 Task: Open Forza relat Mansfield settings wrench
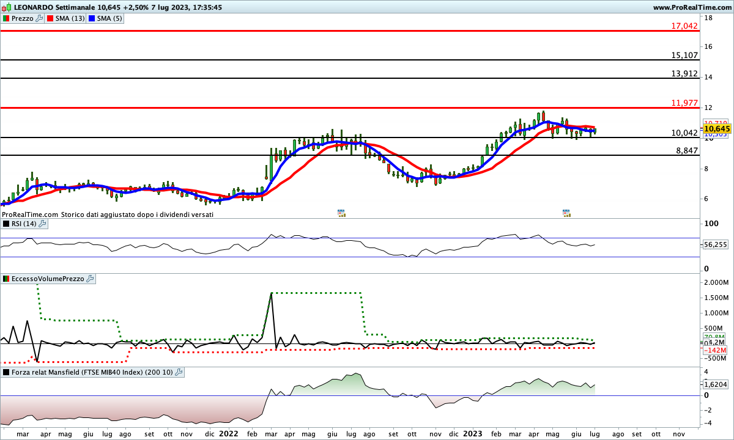coord(179,372)
